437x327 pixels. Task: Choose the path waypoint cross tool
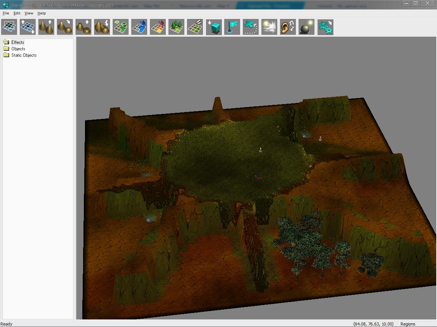pyautogui.click(x=251, y=27)
